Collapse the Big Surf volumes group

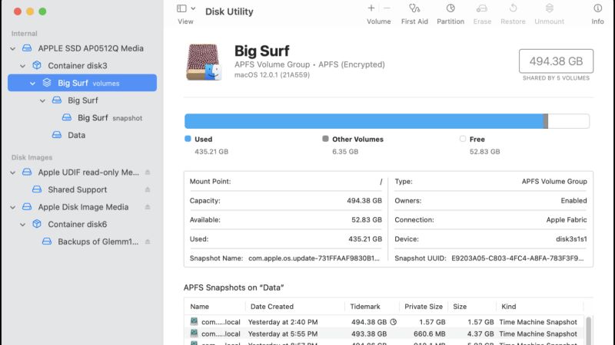click(32, 83)
